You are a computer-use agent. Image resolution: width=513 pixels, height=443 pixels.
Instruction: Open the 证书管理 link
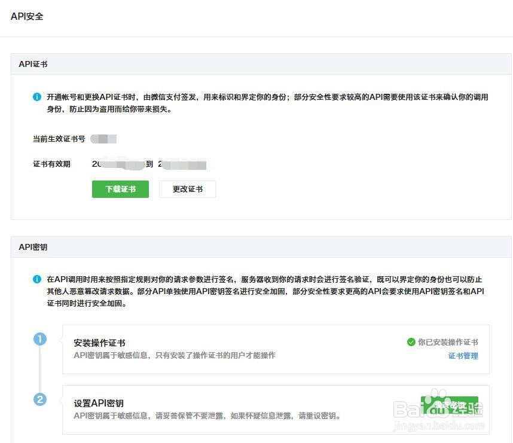tap(463, 356)
